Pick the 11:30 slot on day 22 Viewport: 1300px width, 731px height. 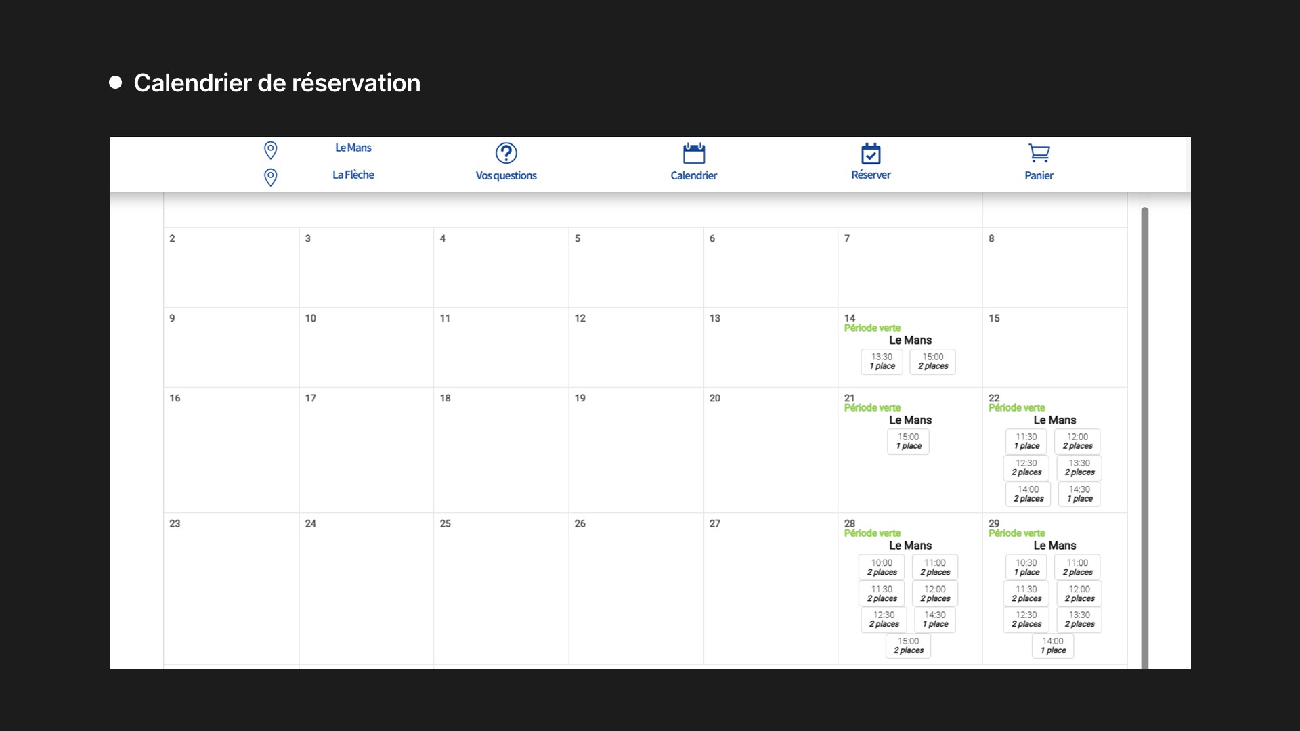pos(1026,441)
